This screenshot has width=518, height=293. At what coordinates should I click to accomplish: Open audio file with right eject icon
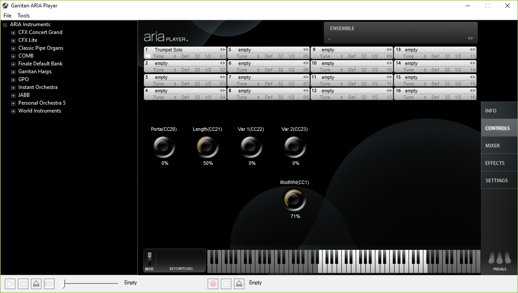[239, 284]
